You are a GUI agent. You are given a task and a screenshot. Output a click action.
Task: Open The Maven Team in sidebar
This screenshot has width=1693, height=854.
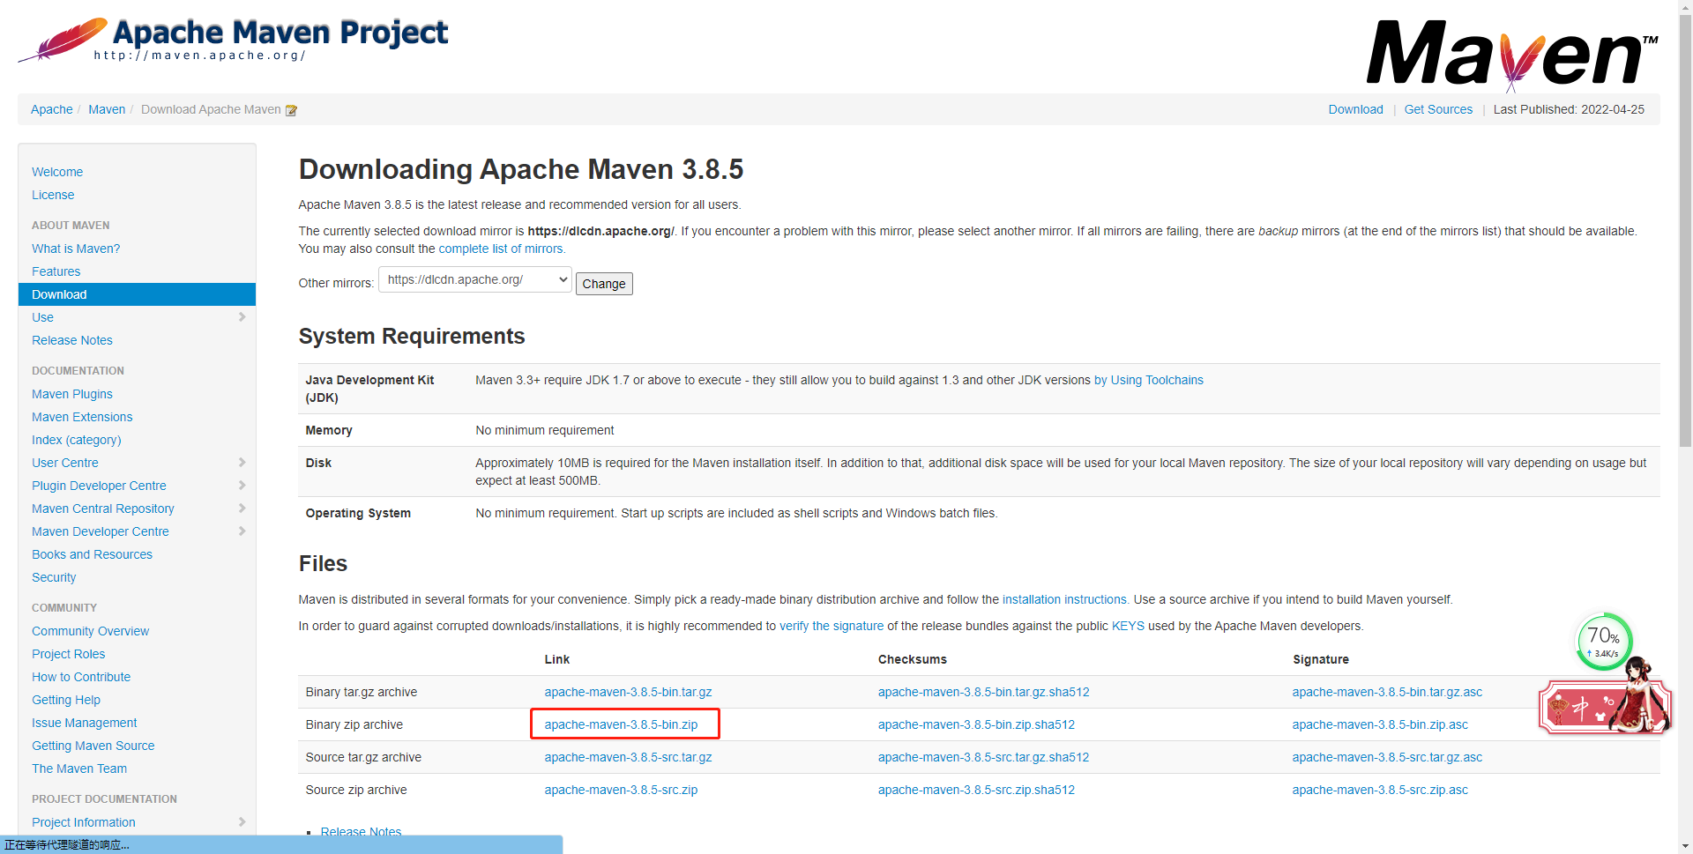[79, 769]
